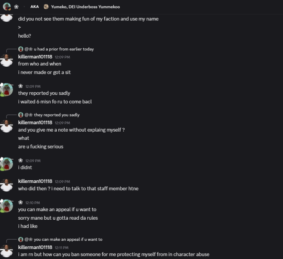Click the avatar beside the "i didnt" message
This screenshot has height=259, width=283.
coord(7,164)
